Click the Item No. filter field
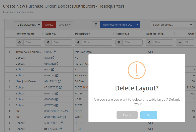This screenshot has height=132, width=196. pos(62,42)
